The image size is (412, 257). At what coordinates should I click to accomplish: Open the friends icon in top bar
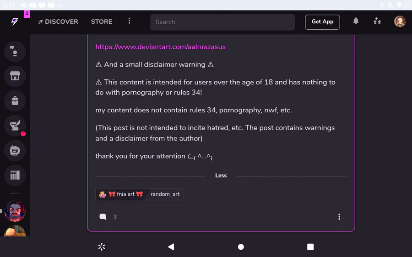(x=377, y=21)
